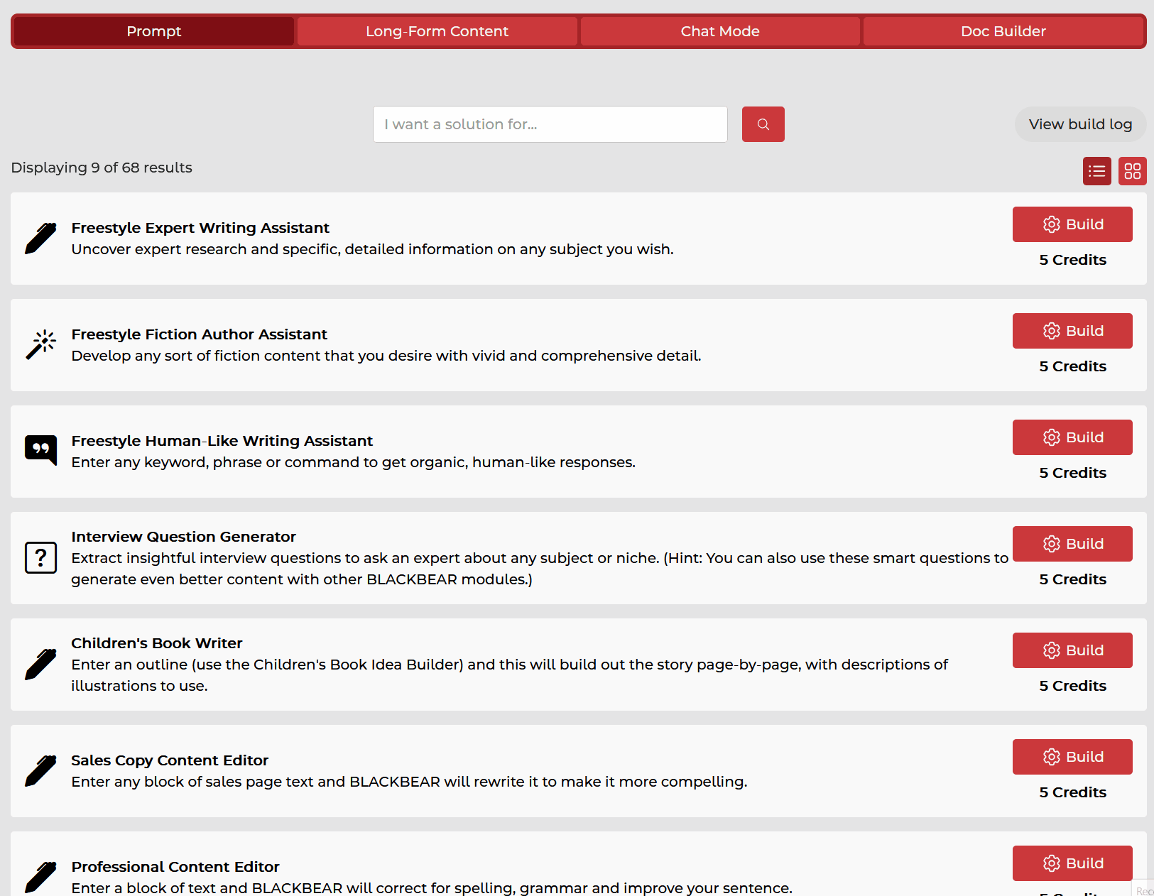Click the Fiction Author magic wand icon
The width and height of the screenshot is (1154, 896).
tap(40, 345)
